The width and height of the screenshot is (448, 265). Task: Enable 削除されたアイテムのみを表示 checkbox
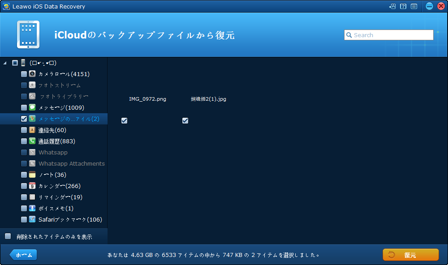tap(8, 236)
